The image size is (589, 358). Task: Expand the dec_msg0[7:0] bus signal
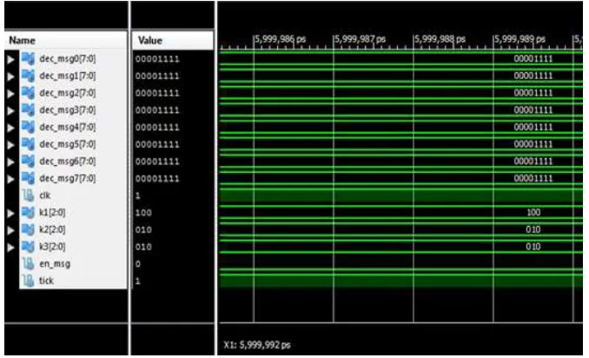10,59
